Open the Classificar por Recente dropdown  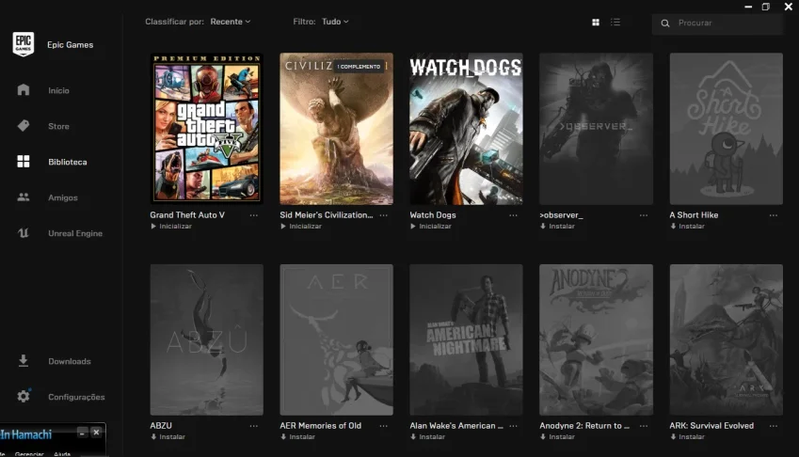(231, 22)
